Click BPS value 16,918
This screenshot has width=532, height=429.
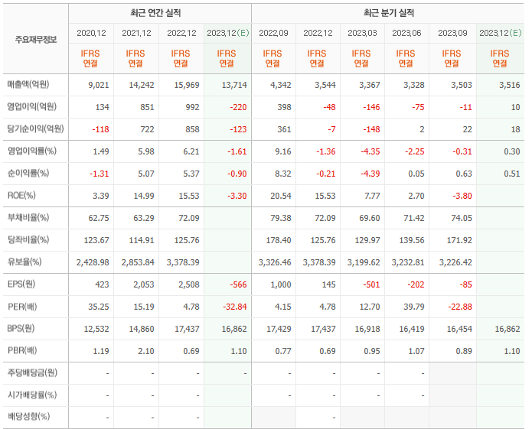(x=367, y=329)
